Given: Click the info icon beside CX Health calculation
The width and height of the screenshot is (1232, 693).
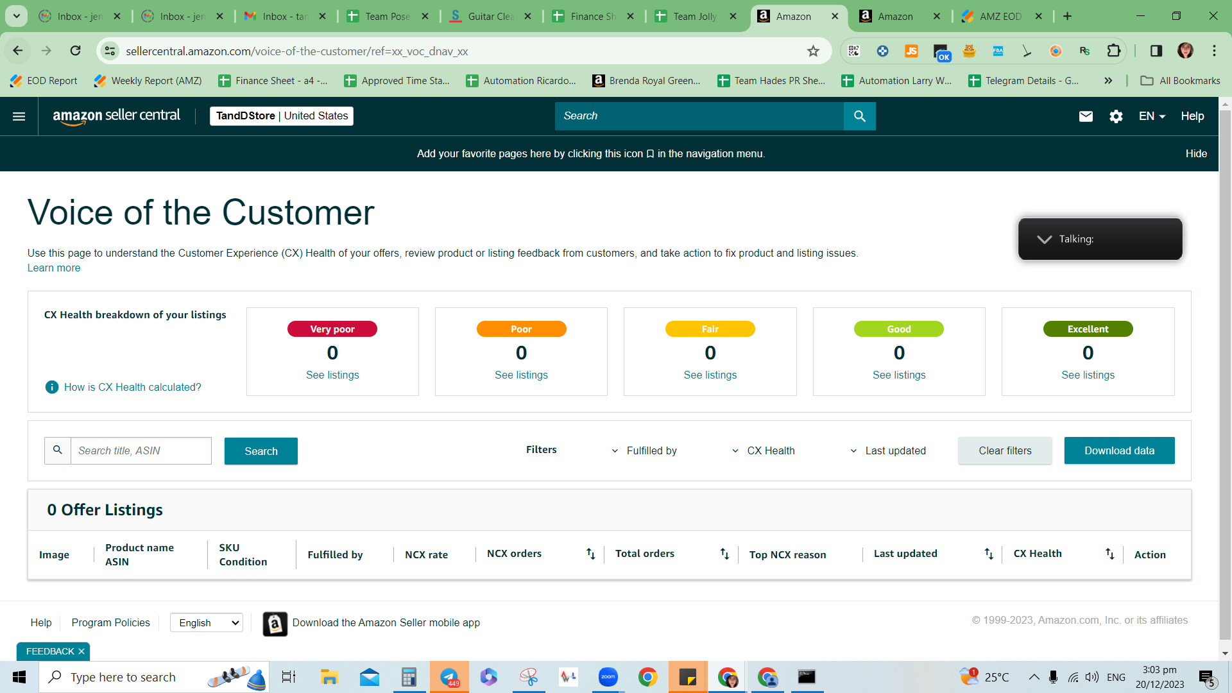Looking at the screenshot, I should tap(52, 387).
